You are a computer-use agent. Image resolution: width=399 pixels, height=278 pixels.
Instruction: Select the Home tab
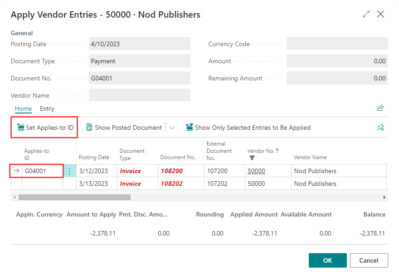pos(23,108)
